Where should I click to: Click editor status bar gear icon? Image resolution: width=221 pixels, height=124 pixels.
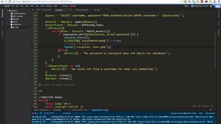pyautogui.click(x=212, y=106)
